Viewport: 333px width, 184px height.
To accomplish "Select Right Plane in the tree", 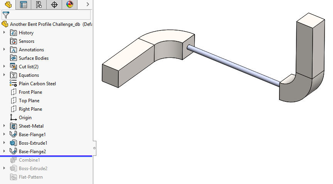I will click(30, 109).
